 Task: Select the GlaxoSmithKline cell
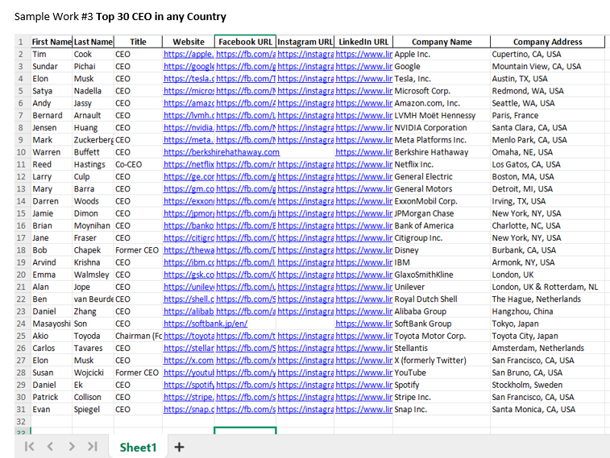442,274
